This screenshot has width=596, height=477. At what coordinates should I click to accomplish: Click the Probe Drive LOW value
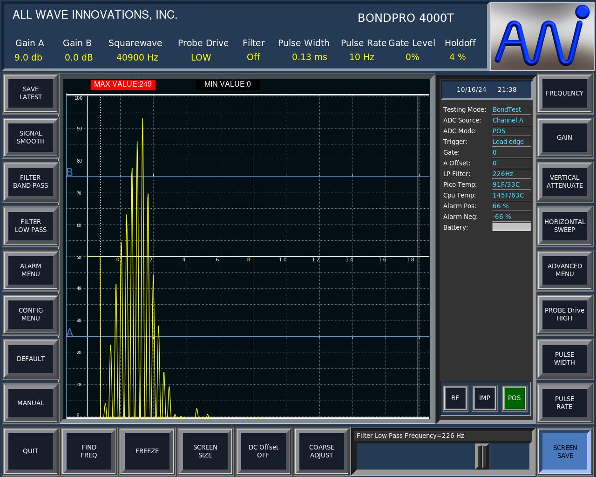(x=201, y=57)
